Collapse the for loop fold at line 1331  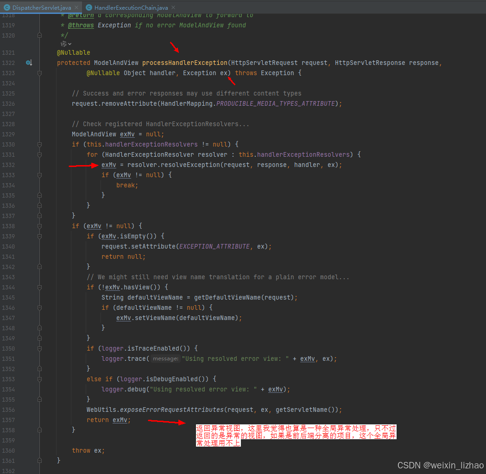click(40, 155)
